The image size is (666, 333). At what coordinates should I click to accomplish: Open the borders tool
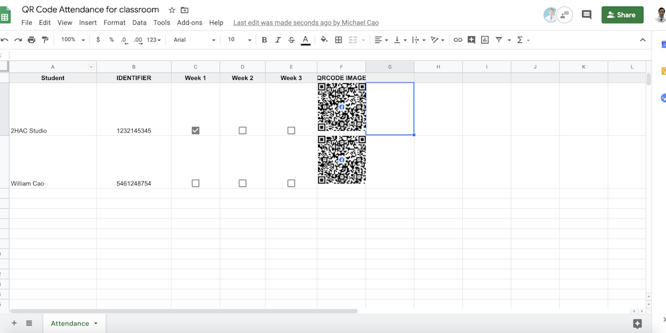(338, 40)
